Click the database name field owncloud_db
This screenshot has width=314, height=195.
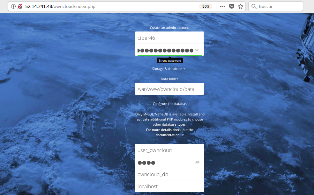pyautogui.click(x=169, y=174)
